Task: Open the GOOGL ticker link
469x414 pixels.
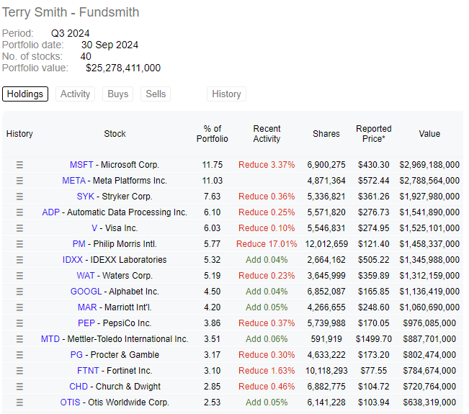Action: pos(86,292)
